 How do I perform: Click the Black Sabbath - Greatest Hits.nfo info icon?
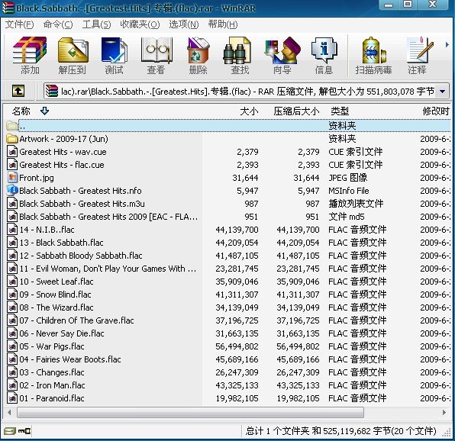(12, 190)
